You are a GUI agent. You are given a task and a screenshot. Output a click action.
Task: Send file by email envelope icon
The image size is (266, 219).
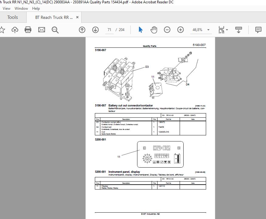(42, 30)
